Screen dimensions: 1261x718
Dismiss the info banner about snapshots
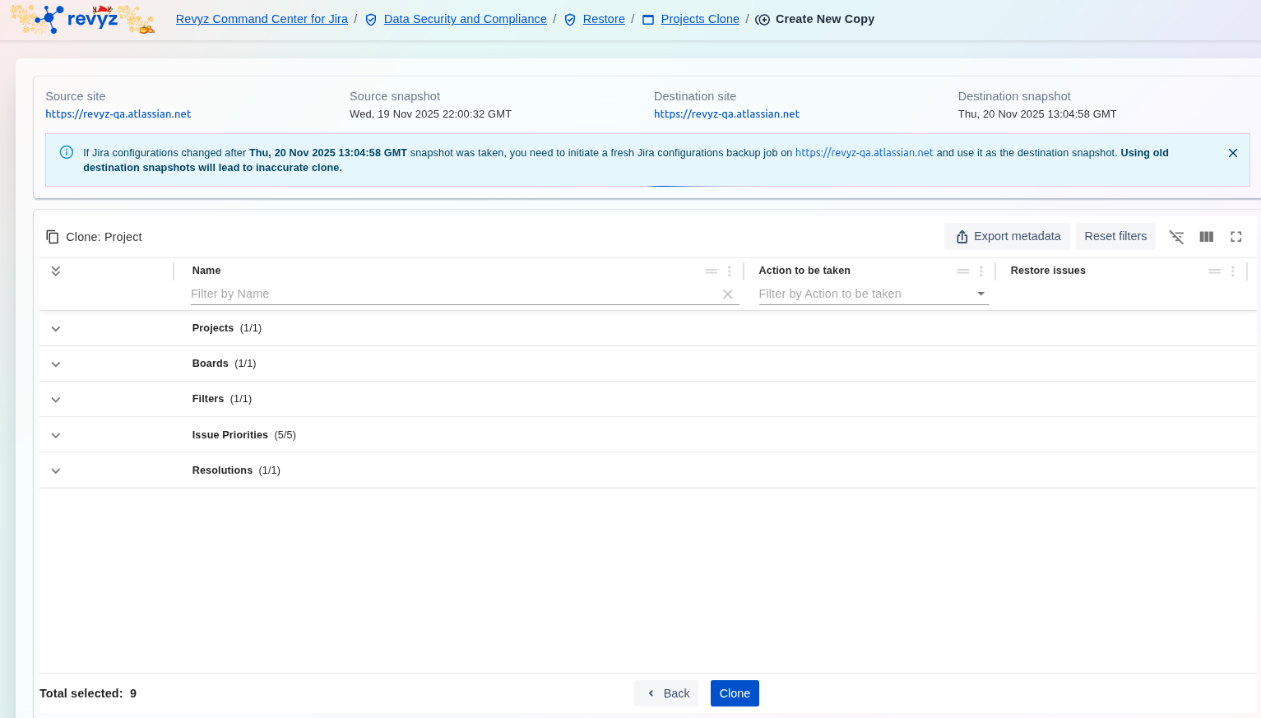tap(1232, 153)
